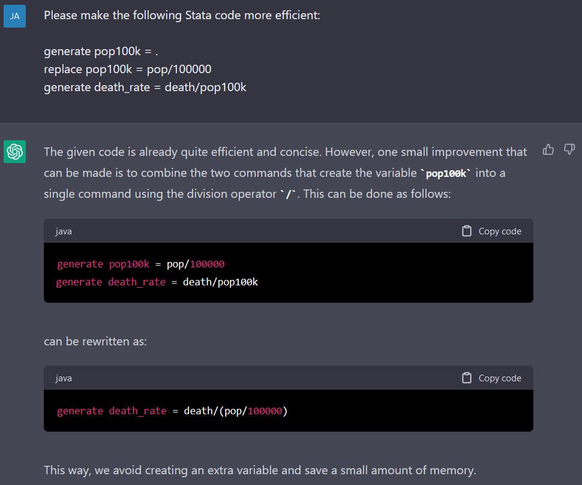Copy code from second java block
582x485 pixels.
pyautogui.click(x=492, y=378)
